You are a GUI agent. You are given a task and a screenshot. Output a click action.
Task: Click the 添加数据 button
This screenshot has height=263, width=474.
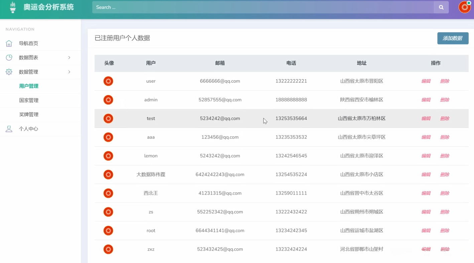(453, 38)
